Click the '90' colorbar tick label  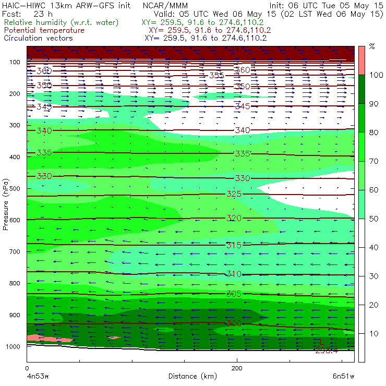pyautogui.click(x=373, y=104)
